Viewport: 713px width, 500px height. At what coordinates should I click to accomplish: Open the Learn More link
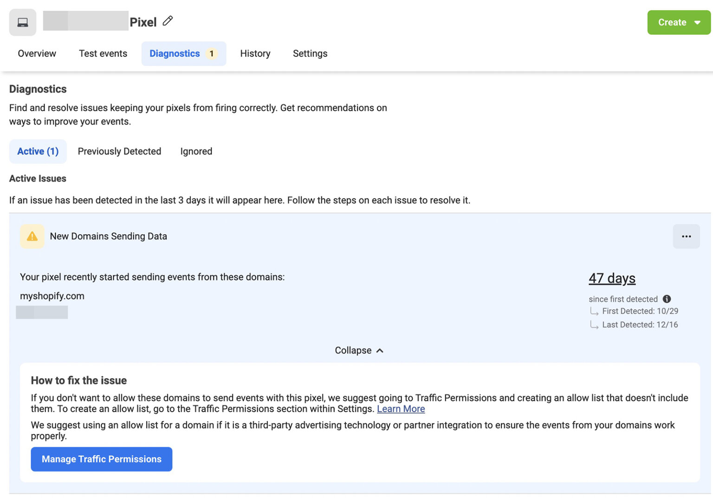[401, 409]
